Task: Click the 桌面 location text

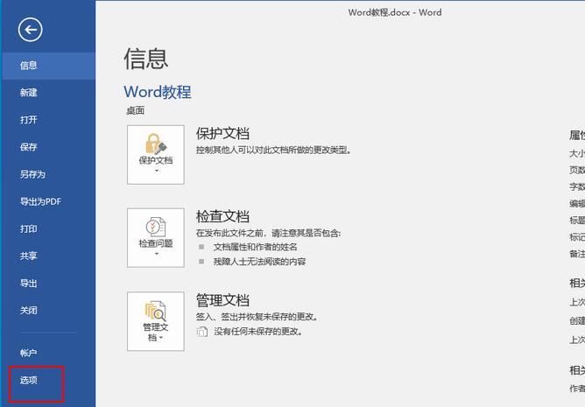Action: 136,111
